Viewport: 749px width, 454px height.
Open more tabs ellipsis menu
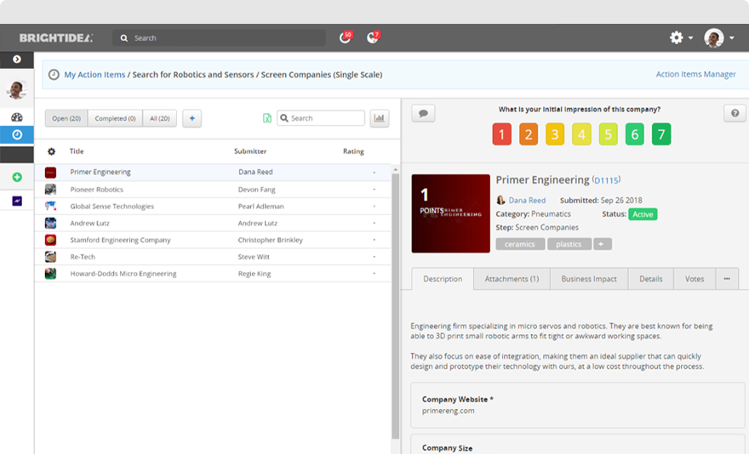click(x=727, y=279)
